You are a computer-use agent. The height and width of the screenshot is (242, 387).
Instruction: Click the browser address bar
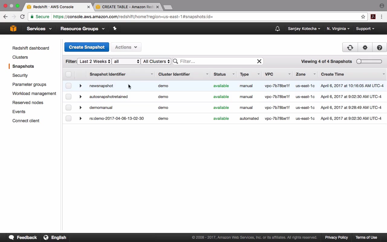click(198, 17)
